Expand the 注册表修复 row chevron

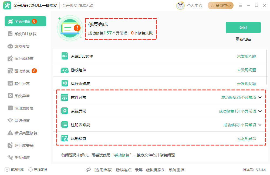click(260, 125)
